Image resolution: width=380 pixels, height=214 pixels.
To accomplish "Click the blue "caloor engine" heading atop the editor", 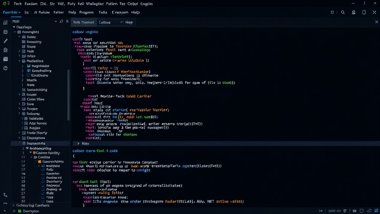I will tap(85, 32).
